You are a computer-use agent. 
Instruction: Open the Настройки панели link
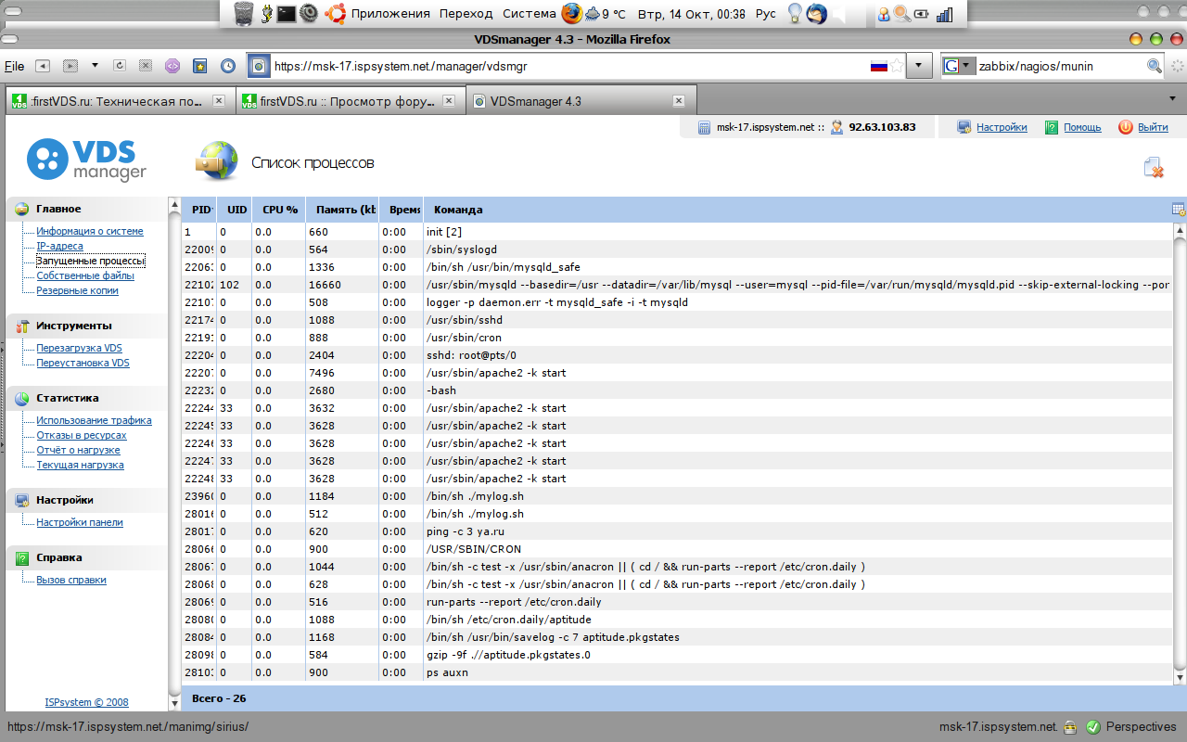[x=80, y=522]
